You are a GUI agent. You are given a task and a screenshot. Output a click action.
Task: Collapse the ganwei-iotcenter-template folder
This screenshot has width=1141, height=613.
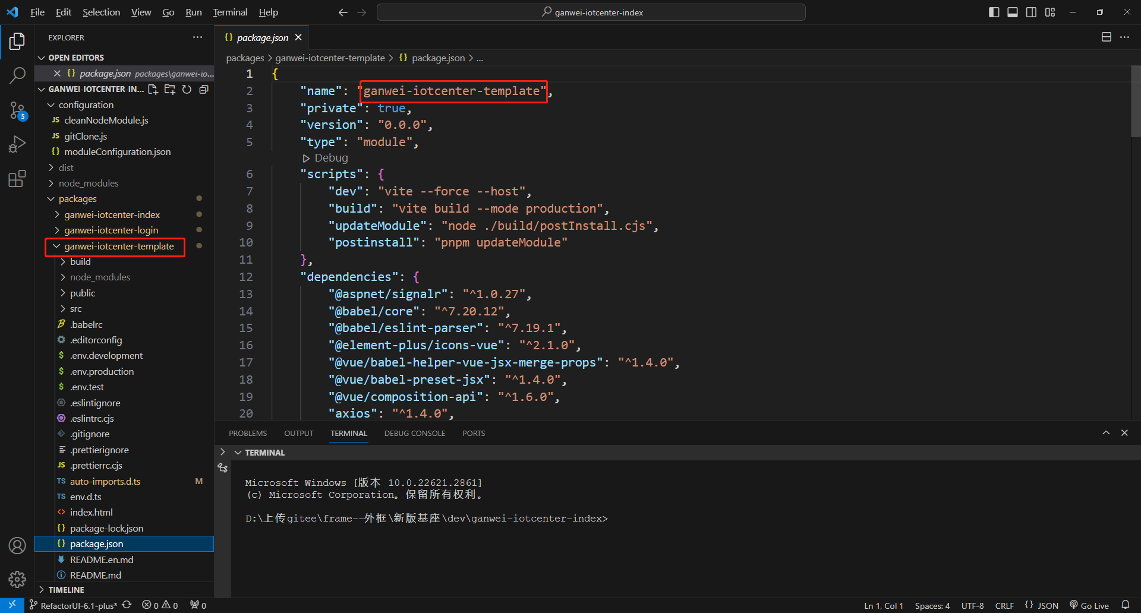pos(118,247)
